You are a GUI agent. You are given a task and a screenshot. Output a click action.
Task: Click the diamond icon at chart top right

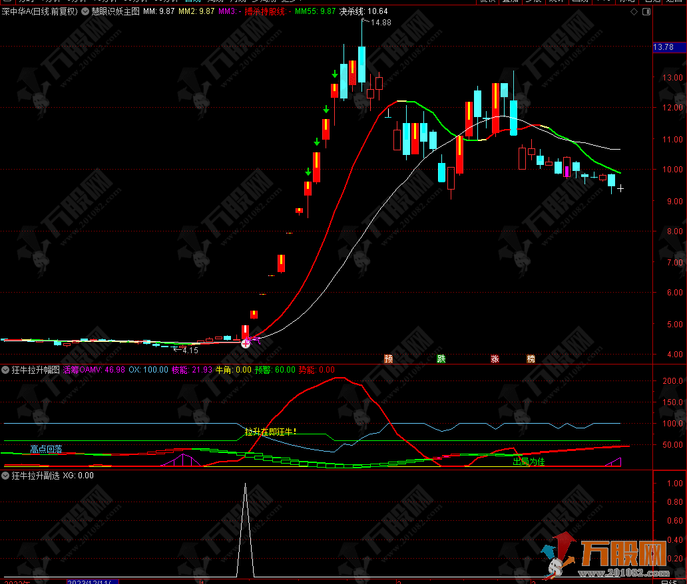coord(634,12)
